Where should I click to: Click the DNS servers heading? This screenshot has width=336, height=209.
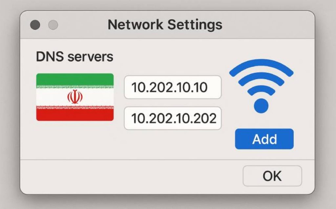74,56
